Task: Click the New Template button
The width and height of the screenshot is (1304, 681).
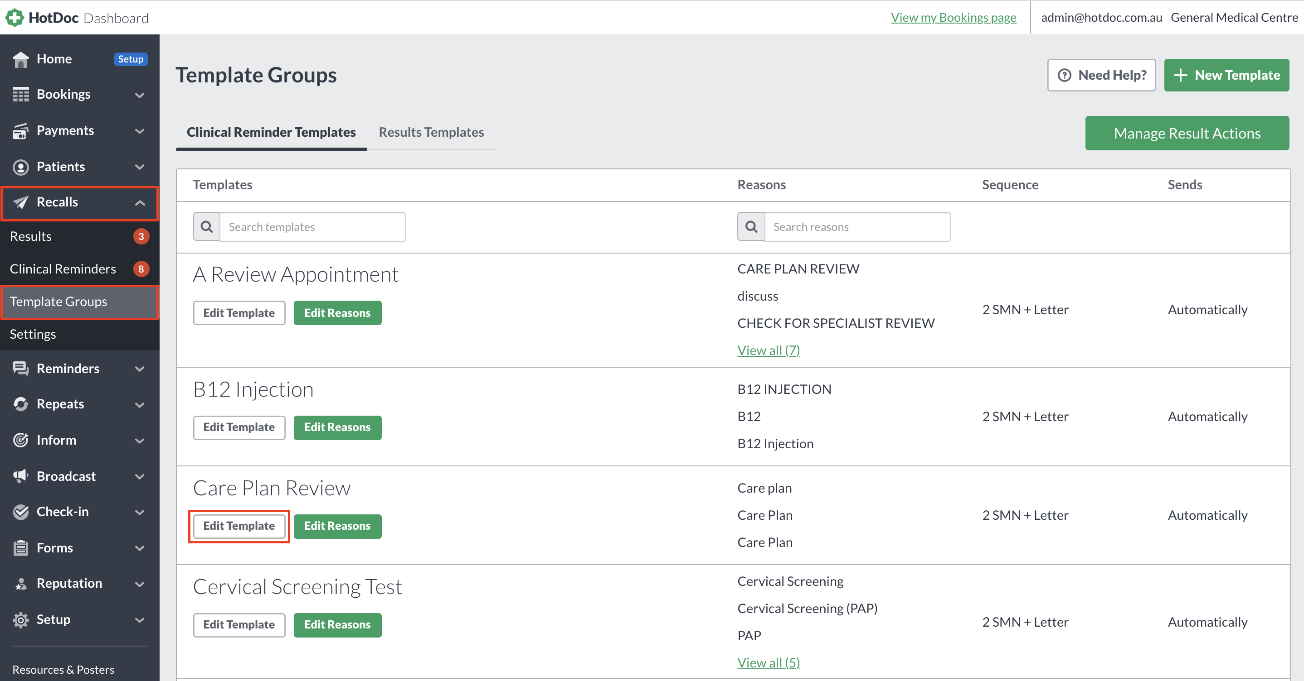Action: [1226, 75]
